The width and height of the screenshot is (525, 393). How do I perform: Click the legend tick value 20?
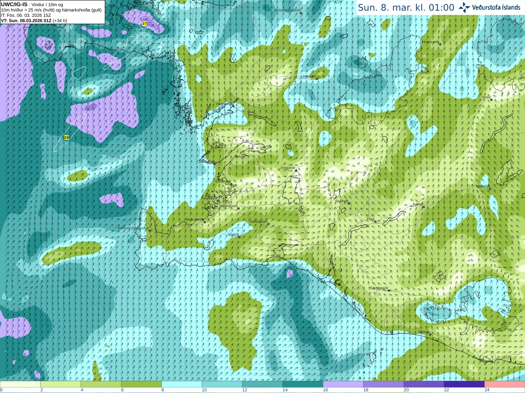406,390
